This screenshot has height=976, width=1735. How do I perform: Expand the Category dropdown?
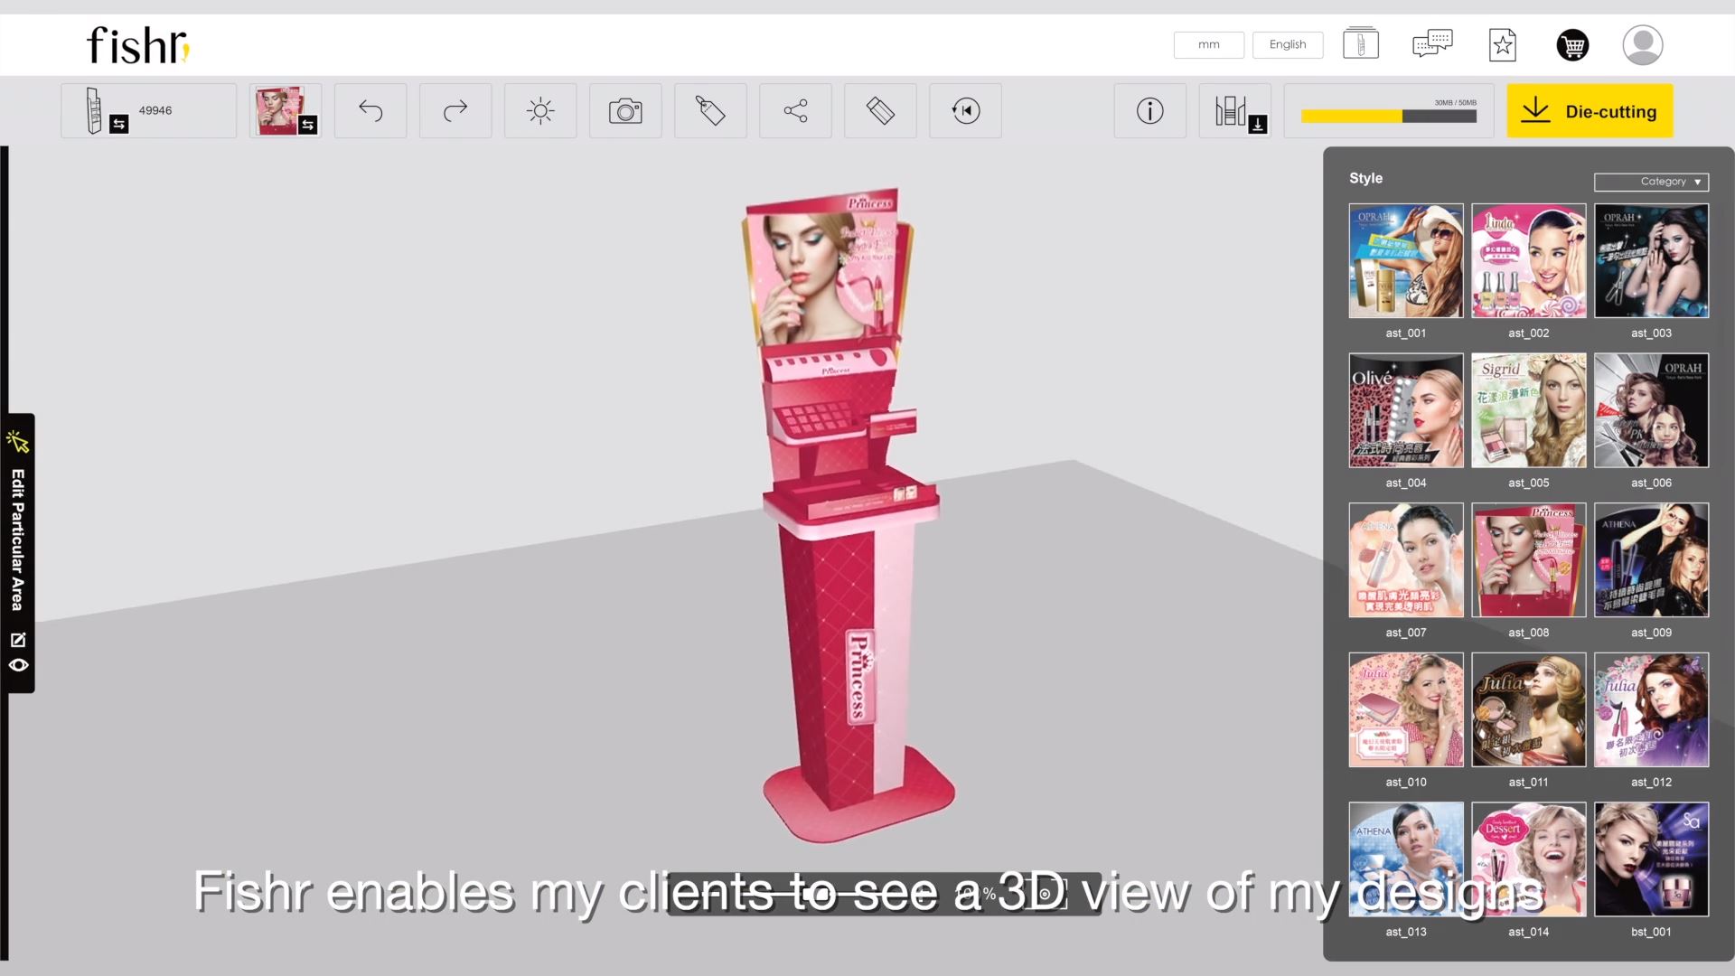[1651, 182]
